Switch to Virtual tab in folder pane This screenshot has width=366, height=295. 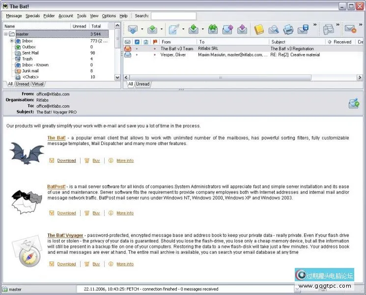click(x=38, y=84)
